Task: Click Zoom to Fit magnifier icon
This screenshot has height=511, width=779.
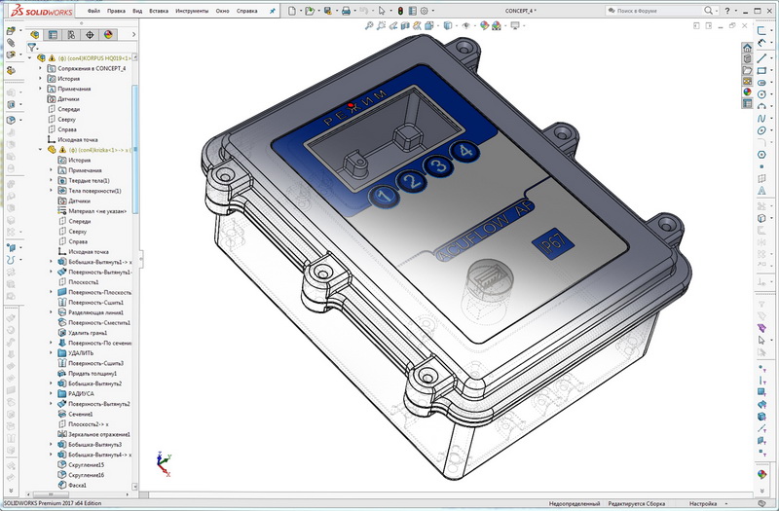Action: [x=369, y=26]
